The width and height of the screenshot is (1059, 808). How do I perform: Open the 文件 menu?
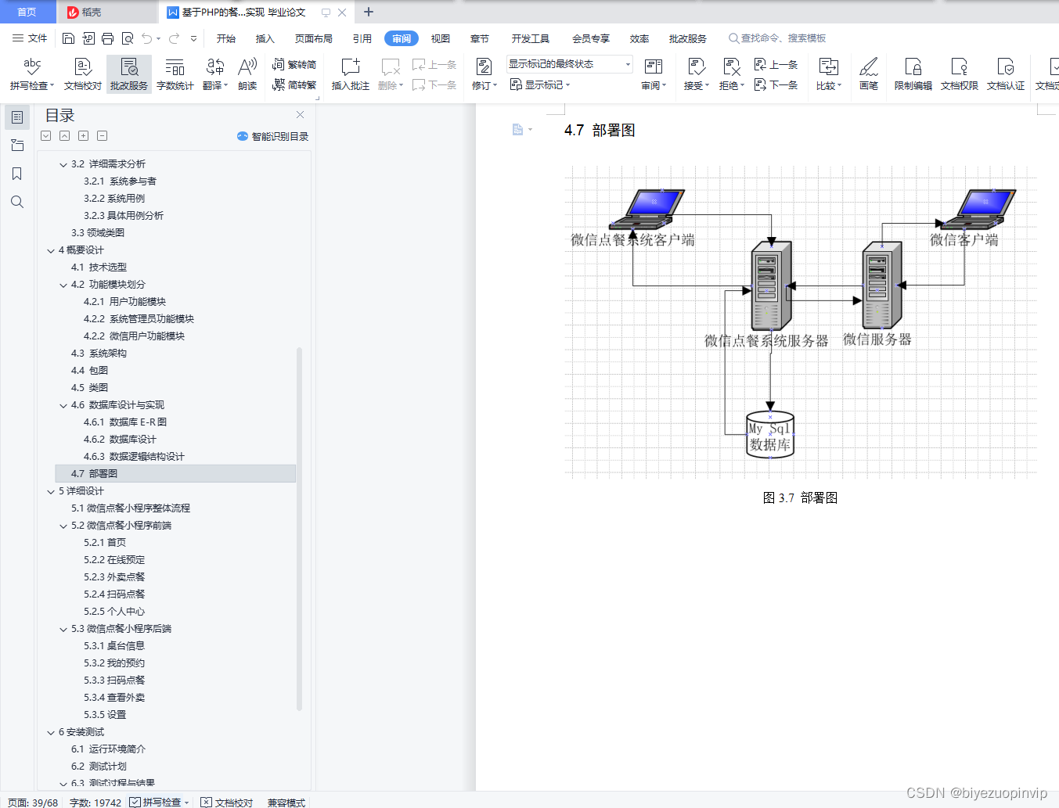(x=30, y=38)
